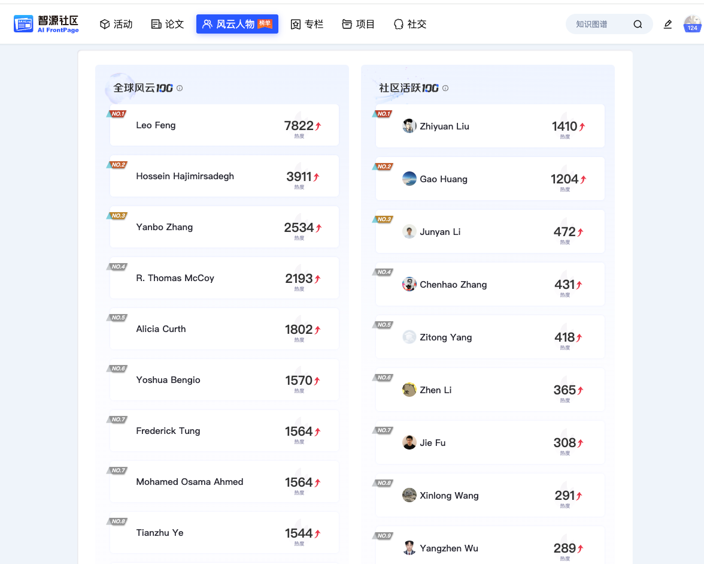This screenshot has width=704, height=564.
Task: Click Leo Feng's heat score 7822
Action: [299, 126]
